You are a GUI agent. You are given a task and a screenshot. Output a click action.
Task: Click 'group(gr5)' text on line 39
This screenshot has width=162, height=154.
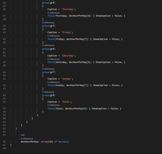tap(49, 26)
